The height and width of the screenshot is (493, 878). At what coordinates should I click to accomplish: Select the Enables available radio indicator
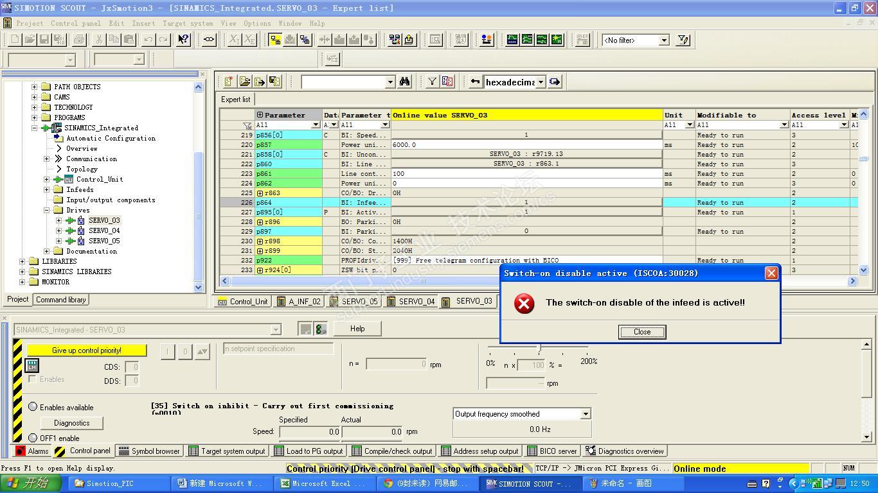(33, 407)
